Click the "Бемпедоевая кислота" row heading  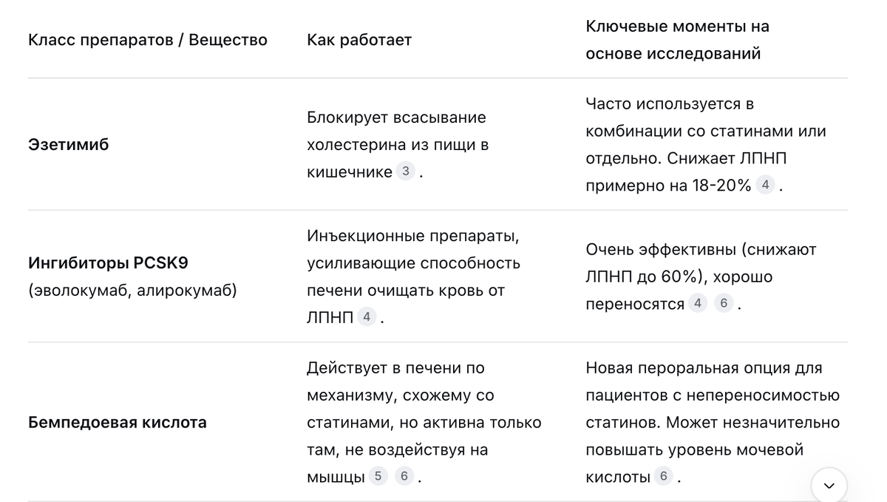(x=118, y=422)
